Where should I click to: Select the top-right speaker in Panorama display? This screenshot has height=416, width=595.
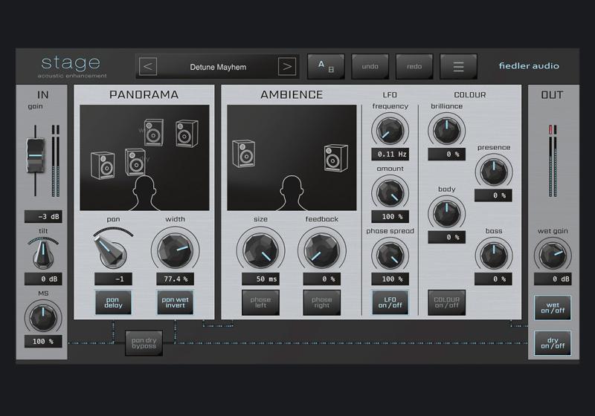click(187, 134)
